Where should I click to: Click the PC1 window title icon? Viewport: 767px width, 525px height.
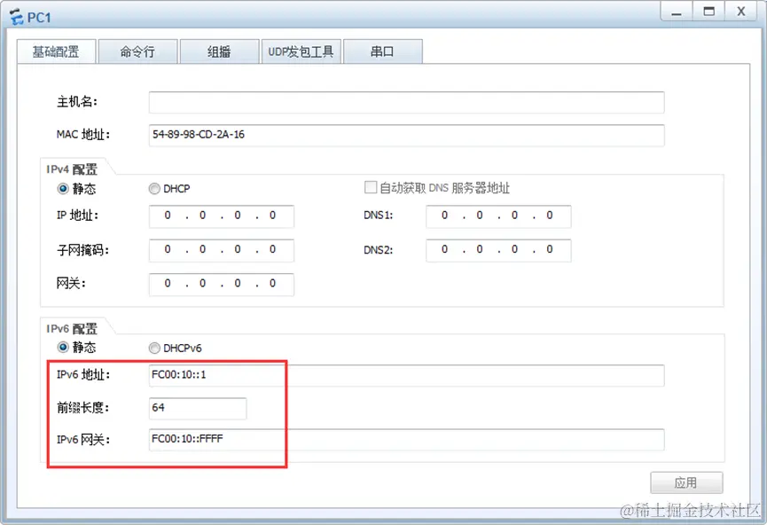(x=17, y=17)
